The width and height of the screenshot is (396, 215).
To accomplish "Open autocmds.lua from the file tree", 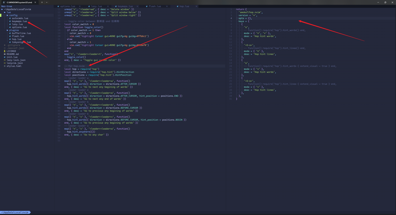I will [x=20, y=18].
